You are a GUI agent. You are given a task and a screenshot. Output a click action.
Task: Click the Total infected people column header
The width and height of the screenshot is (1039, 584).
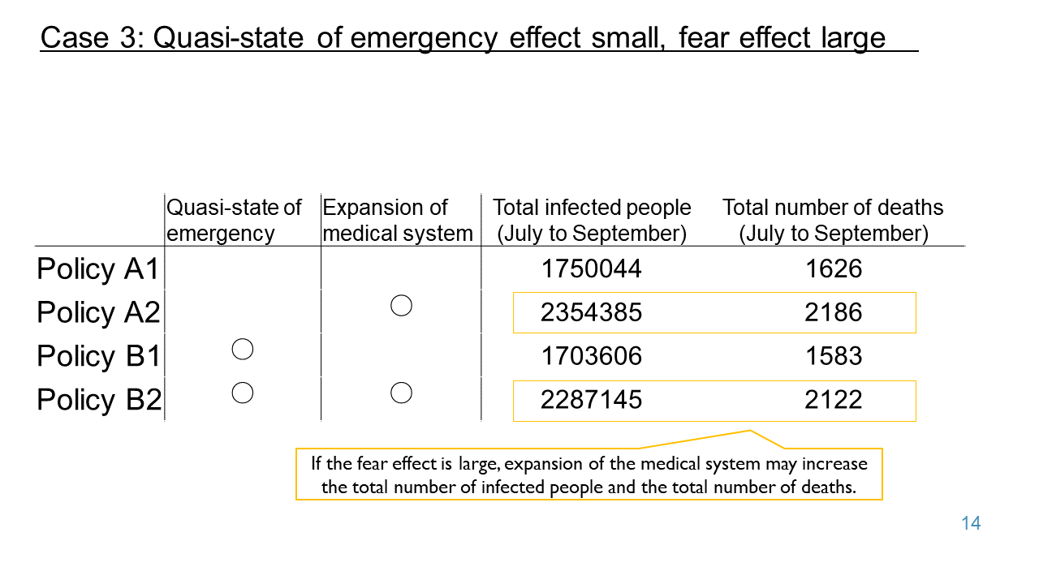click(592, 221)
